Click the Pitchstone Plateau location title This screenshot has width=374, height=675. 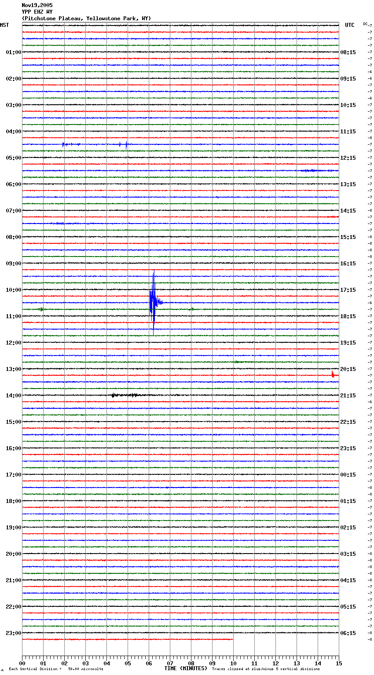[x=86, y=18]
